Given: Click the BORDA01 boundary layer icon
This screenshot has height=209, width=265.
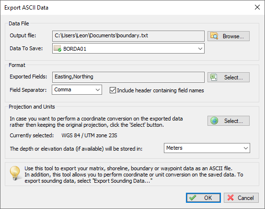Looking at the screenshot, I should click(x=58, y=48).
